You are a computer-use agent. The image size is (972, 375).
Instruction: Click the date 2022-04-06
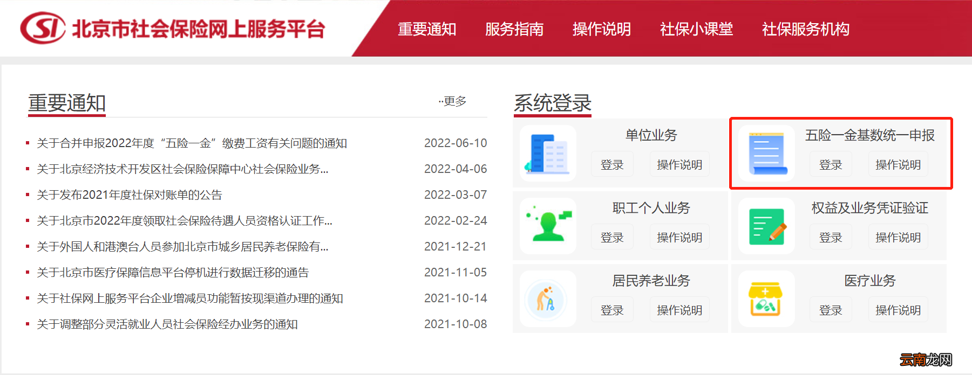tap(456, 169)
